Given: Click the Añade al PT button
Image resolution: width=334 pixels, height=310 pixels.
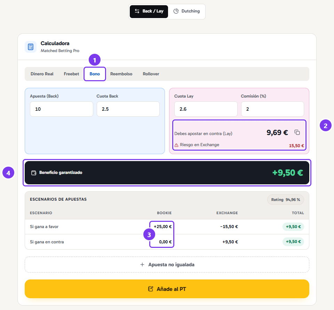Looking at the screenshot, I should tap(167, 289).
